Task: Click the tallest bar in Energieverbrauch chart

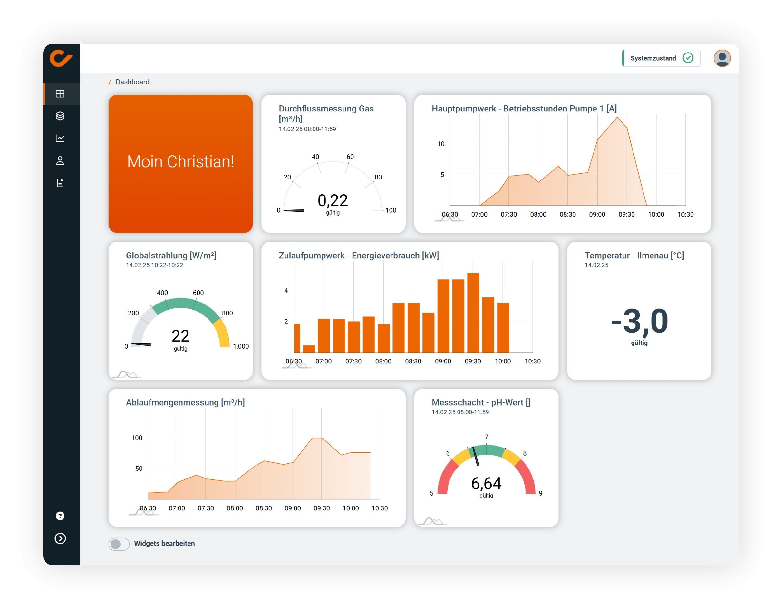Action: pos(473,312)
